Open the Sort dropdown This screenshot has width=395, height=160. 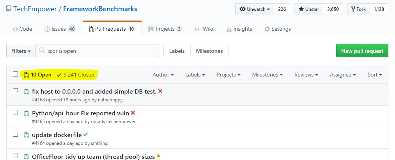[x=375, y=75]
